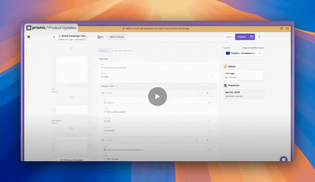Viewport: 315px width, 182px height.
Task: Click the Prismic logo in the corner
Action: [x=29, y=28]
